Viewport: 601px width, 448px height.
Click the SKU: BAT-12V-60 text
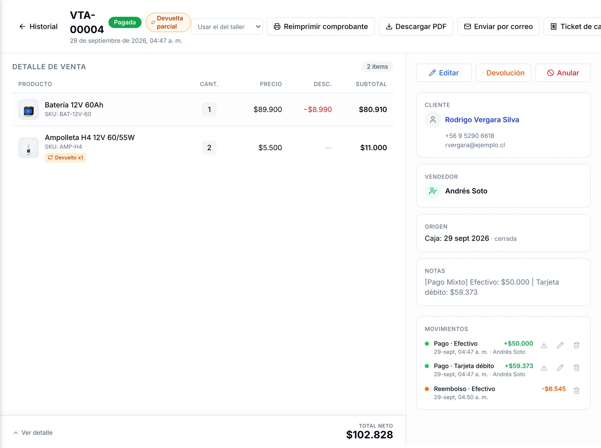point(68,114)
